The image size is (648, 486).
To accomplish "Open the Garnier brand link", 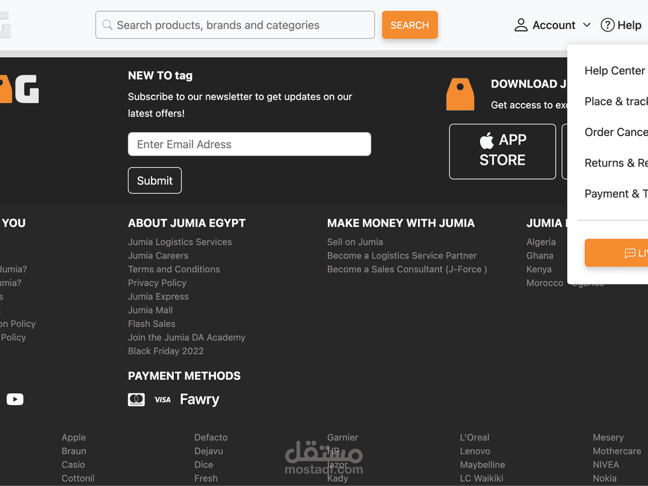I will 343,437.
